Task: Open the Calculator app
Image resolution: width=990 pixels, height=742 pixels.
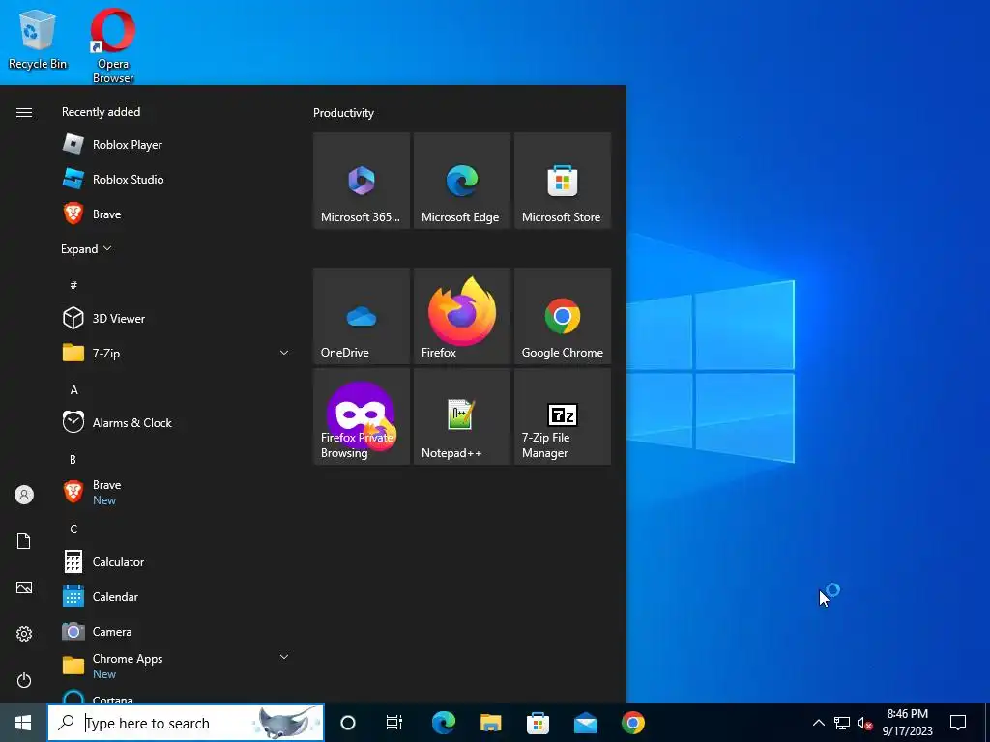Action: (x=175, y=561)
